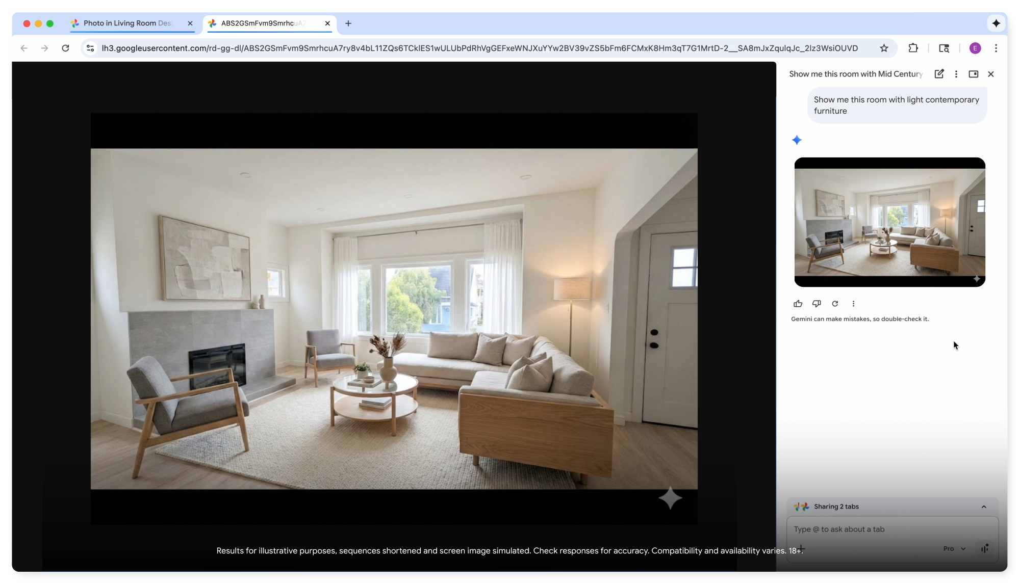Open tab search with the Lens icon
The image size is (1020, 586).
944,48
